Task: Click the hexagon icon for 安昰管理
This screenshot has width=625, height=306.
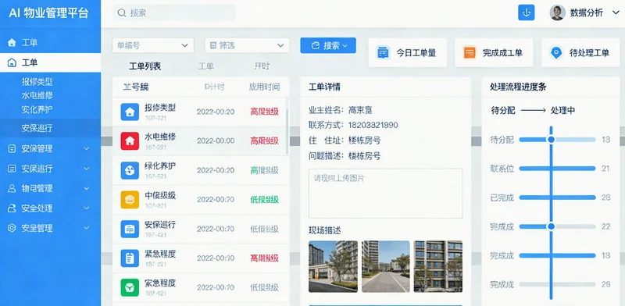Action: pos(12,228)
